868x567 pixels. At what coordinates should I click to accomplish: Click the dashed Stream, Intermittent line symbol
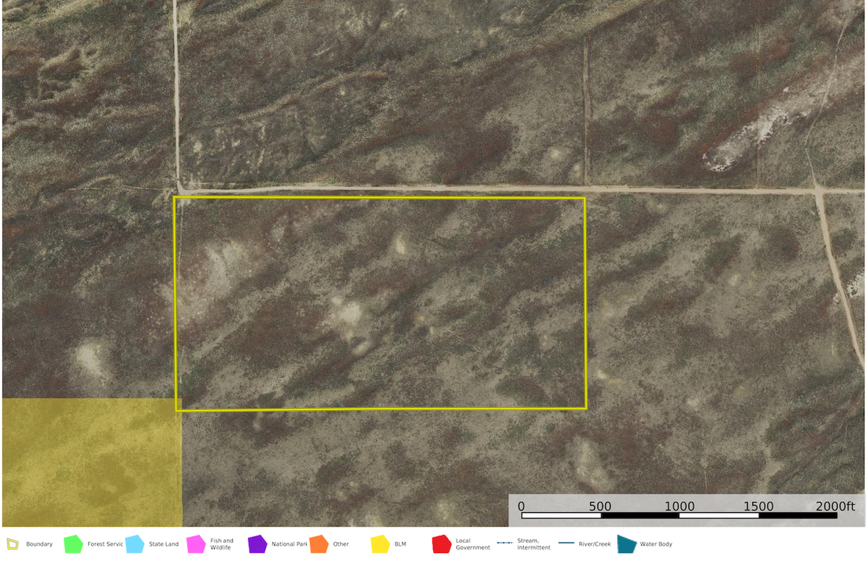click(504, 543)
